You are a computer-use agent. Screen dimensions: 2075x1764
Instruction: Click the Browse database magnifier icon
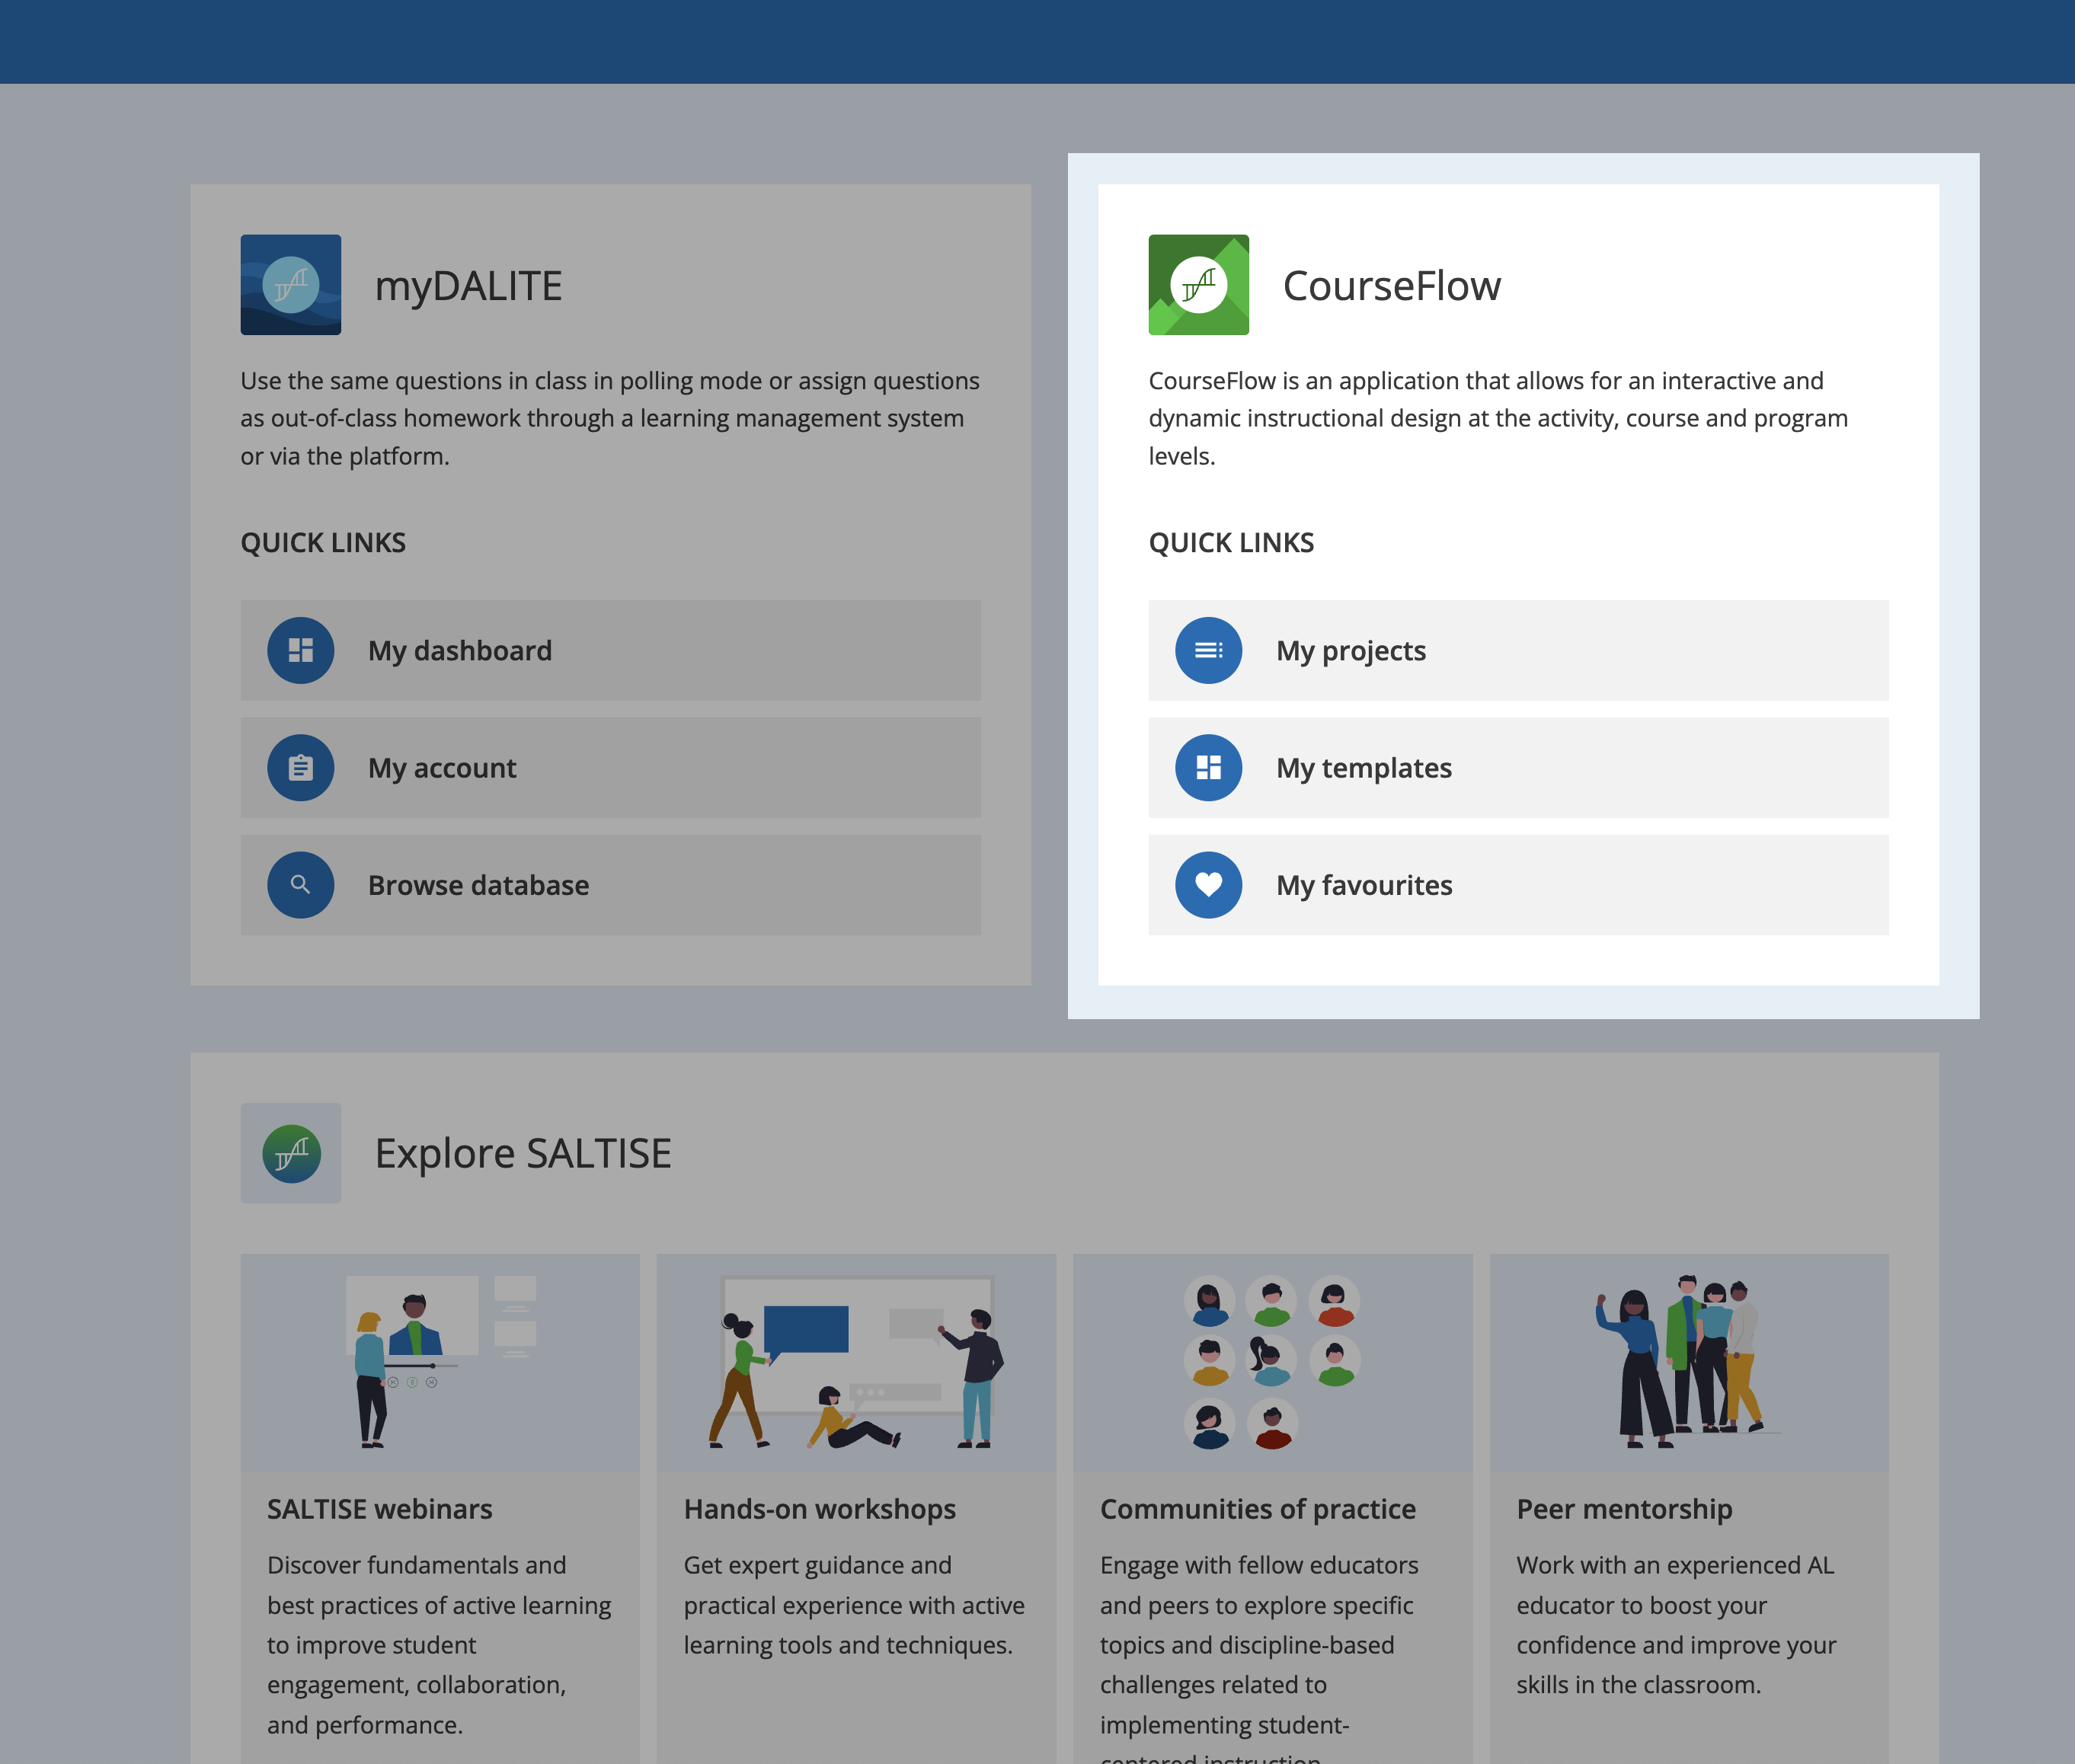pos(300,885)
